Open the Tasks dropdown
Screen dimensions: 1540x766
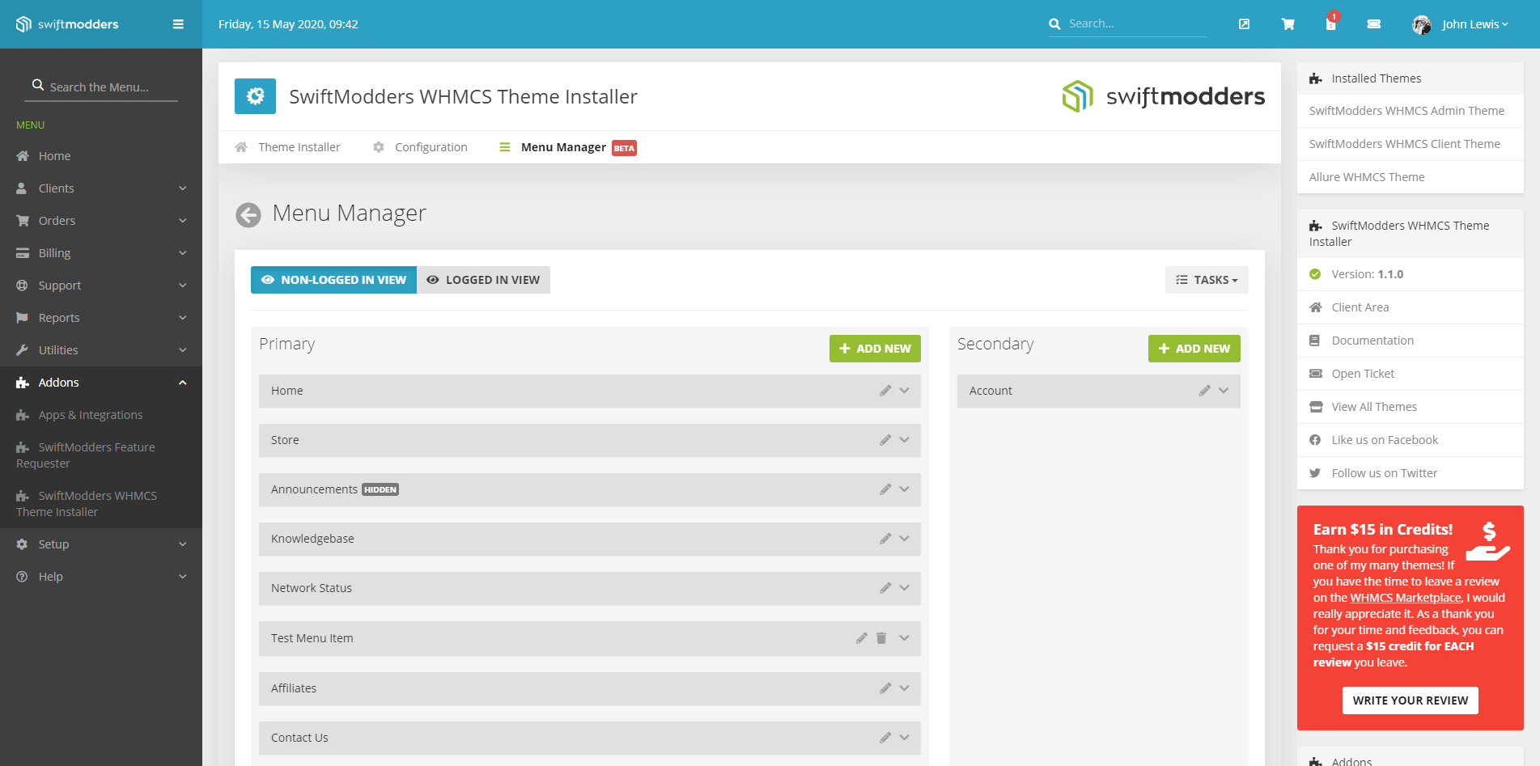click(1207, 279)
